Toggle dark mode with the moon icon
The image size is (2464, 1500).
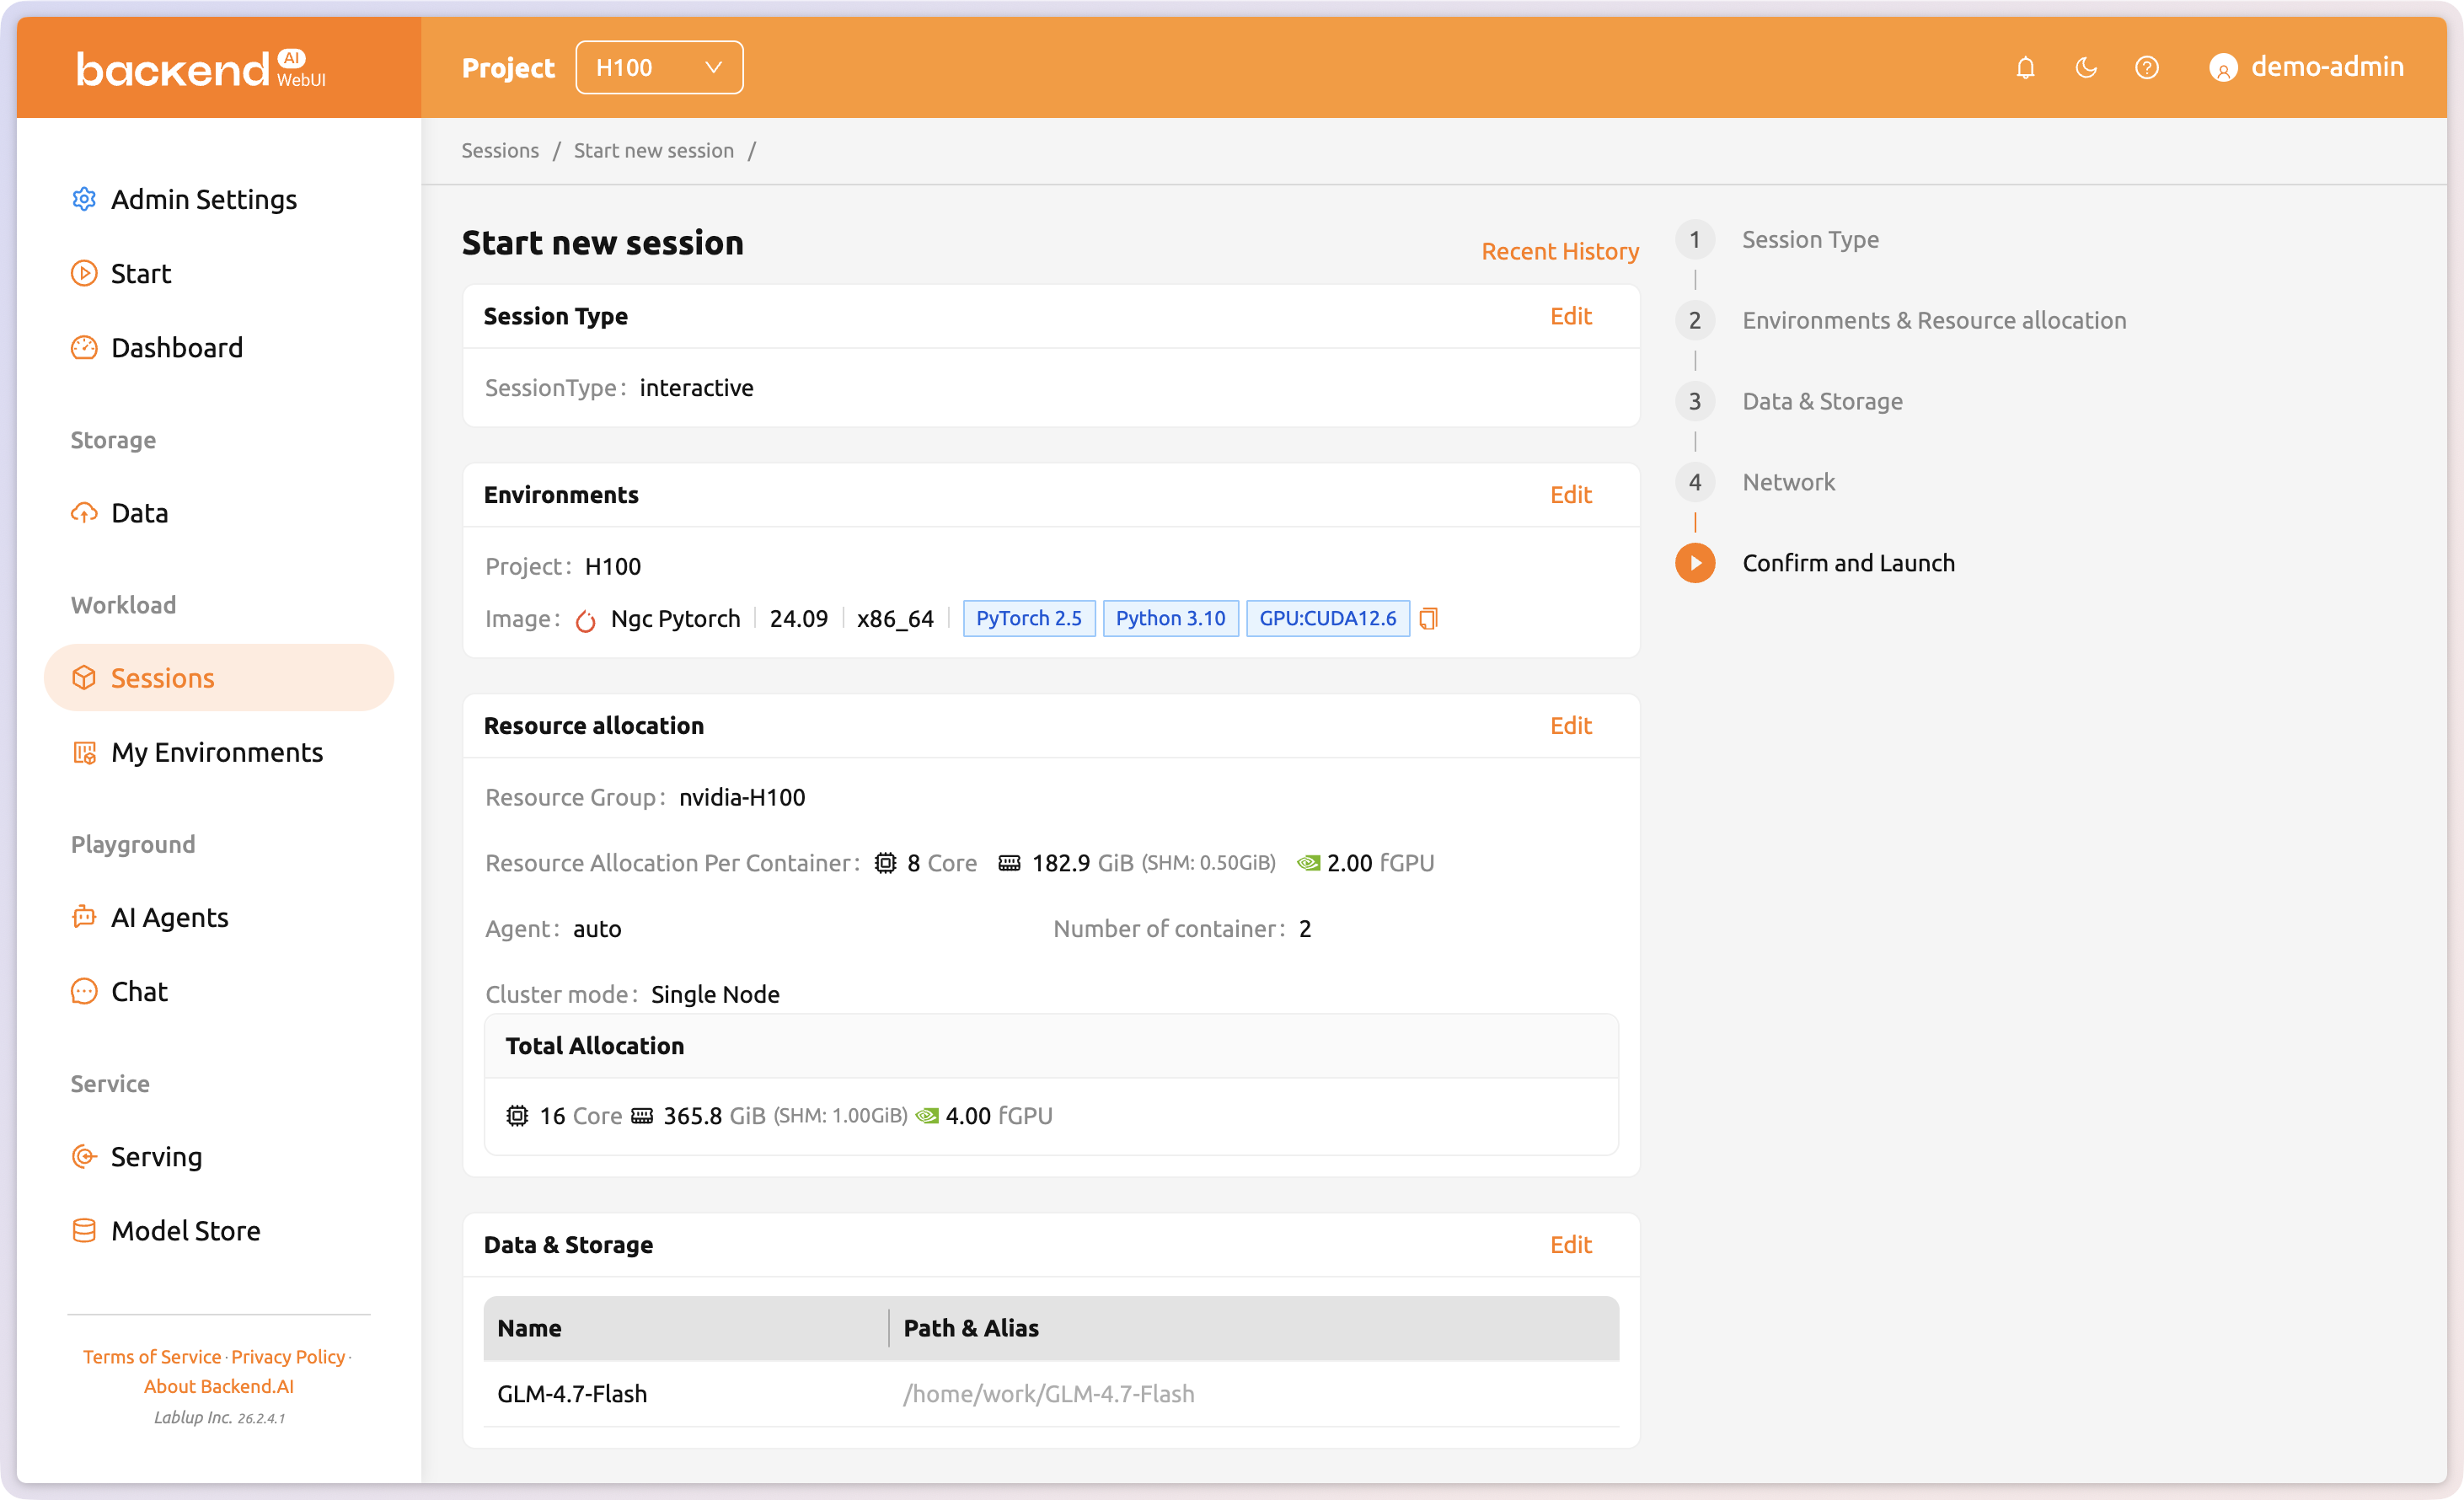(2086, 67)
